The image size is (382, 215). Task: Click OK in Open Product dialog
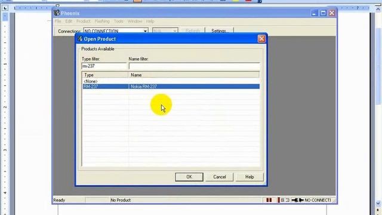pos(189,177)
